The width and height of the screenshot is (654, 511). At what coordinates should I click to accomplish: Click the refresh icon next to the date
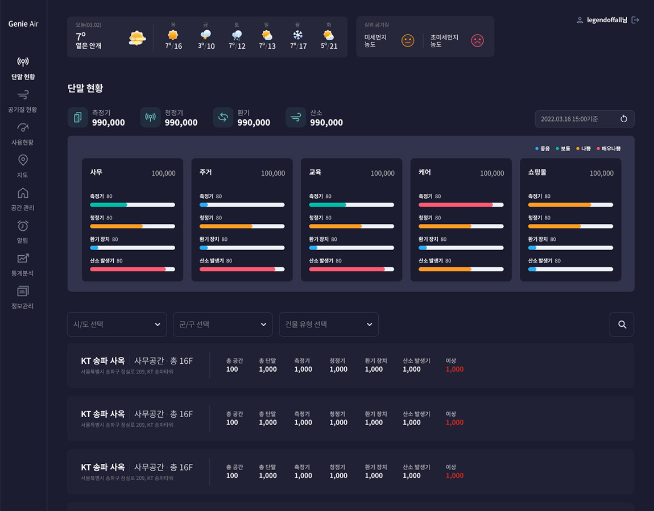coord(623,119)
